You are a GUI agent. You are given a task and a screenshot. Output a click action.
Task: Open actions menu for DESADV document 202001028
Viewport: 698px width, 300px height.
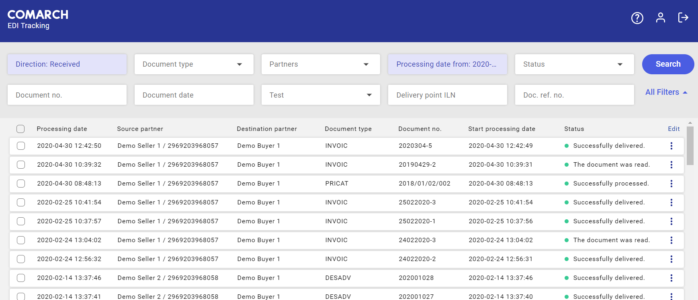tap(671, 278)
